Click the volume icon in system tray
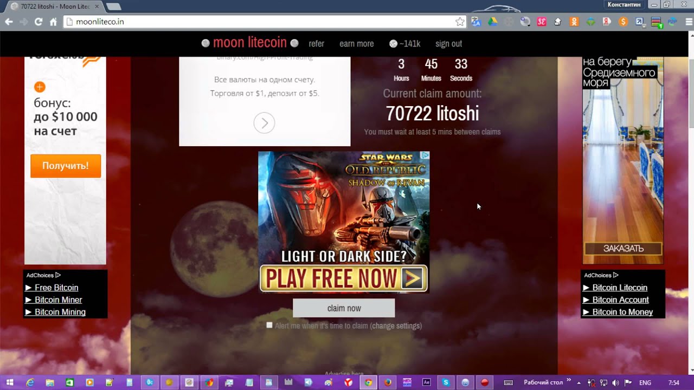The width and height of the screenshot is (694, 390). point(616,382)
